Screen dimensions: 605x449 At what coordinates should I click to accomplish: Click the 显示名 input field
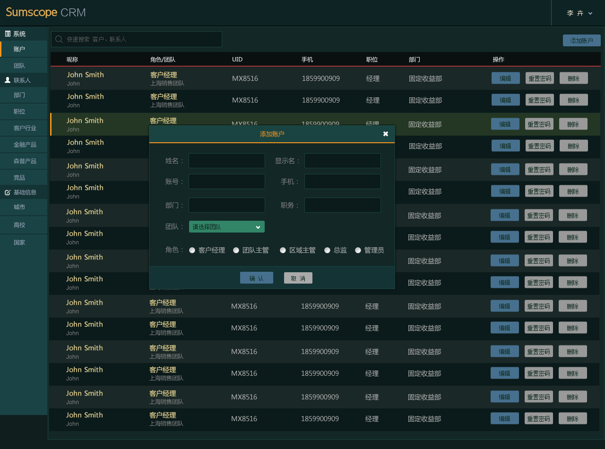343,161
